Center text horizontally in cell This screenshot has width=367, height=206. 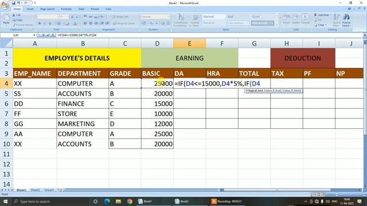[x=91, y=23]
